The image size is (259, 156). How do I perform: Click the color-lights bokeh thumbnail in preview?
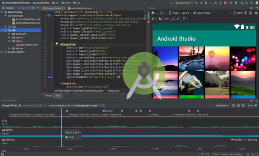coord(243,58)
